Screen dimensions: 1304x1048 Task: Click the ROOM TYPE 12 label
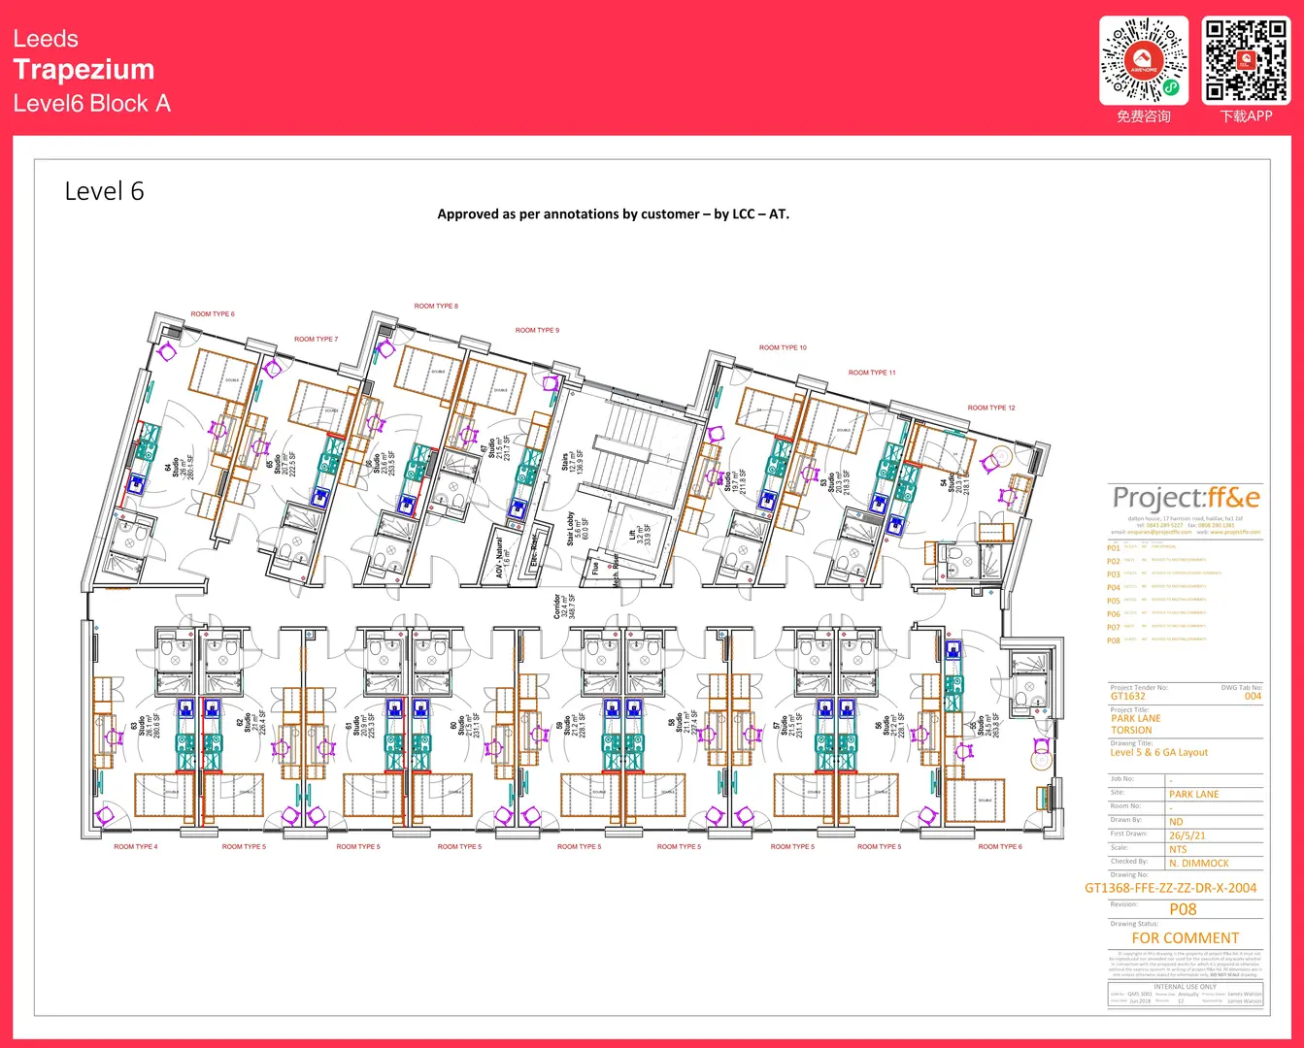990,408
